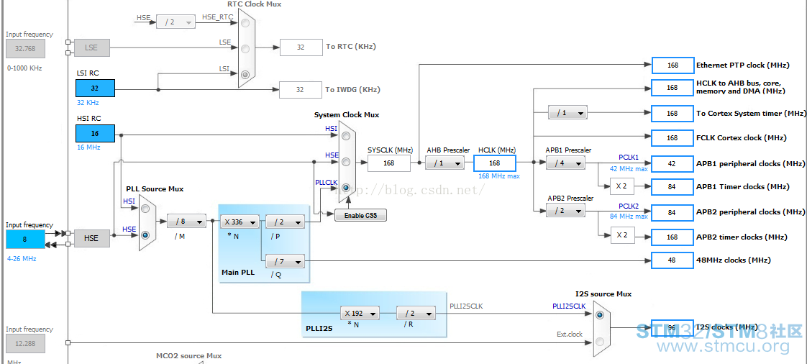This screenshot has height=364, width=807.
Task: Select LSE in RTC Clock Mux
Action: 245,48
